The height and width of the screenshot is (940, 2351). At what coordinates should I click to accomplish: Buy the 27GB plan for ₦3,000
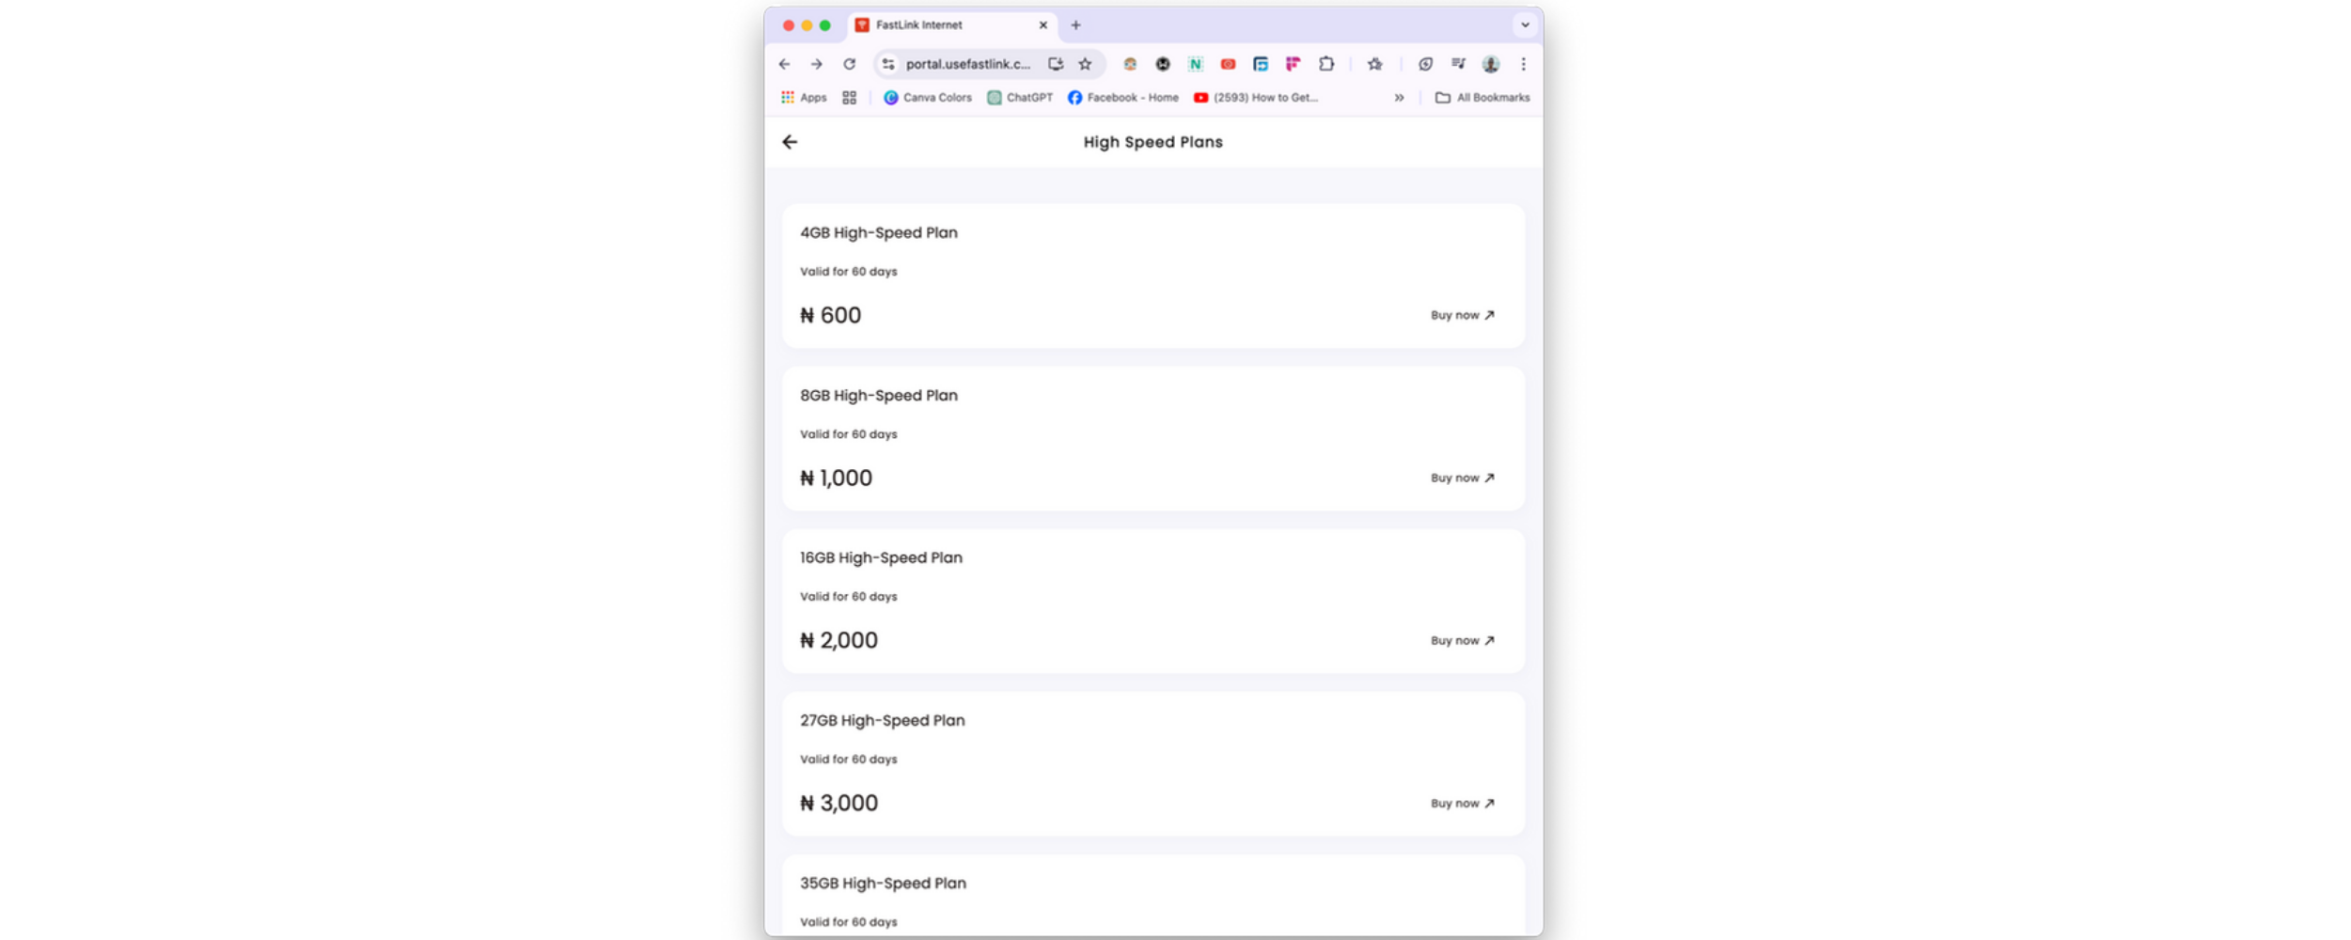tap(1462, 804)
